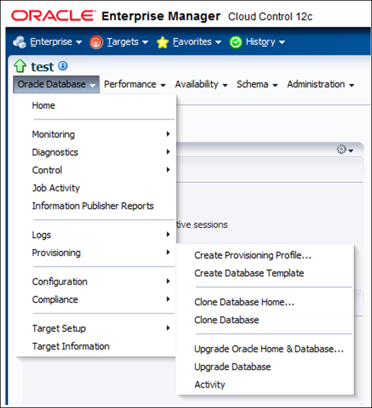Select Target Information menu item
This screenshot has width=372, height=408.
coord(96,346)
